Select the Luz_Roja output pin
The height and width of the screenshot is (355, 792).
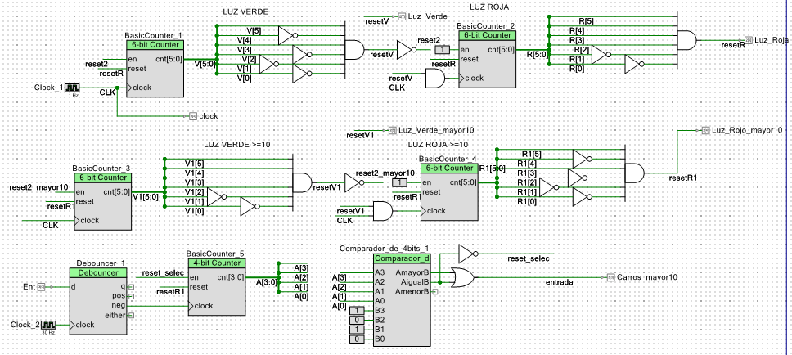[x=748, y=40]
